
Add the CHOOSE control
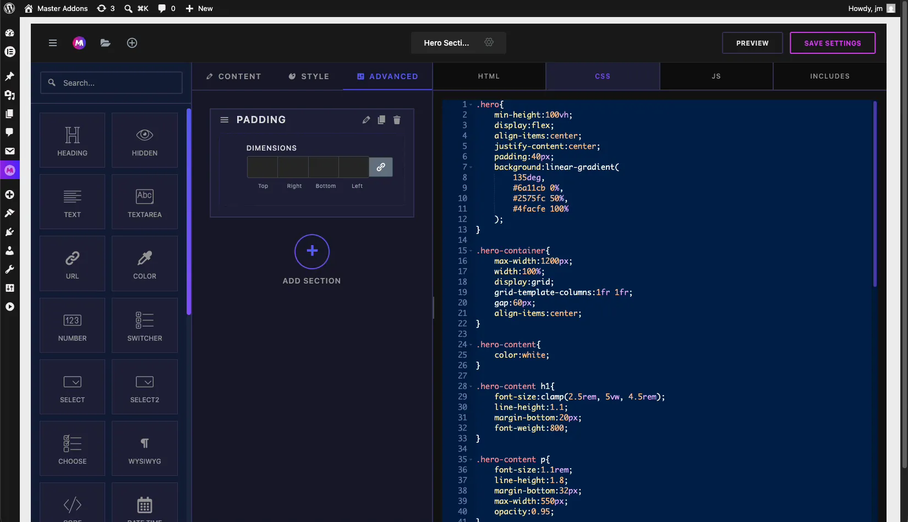point(72,448)
